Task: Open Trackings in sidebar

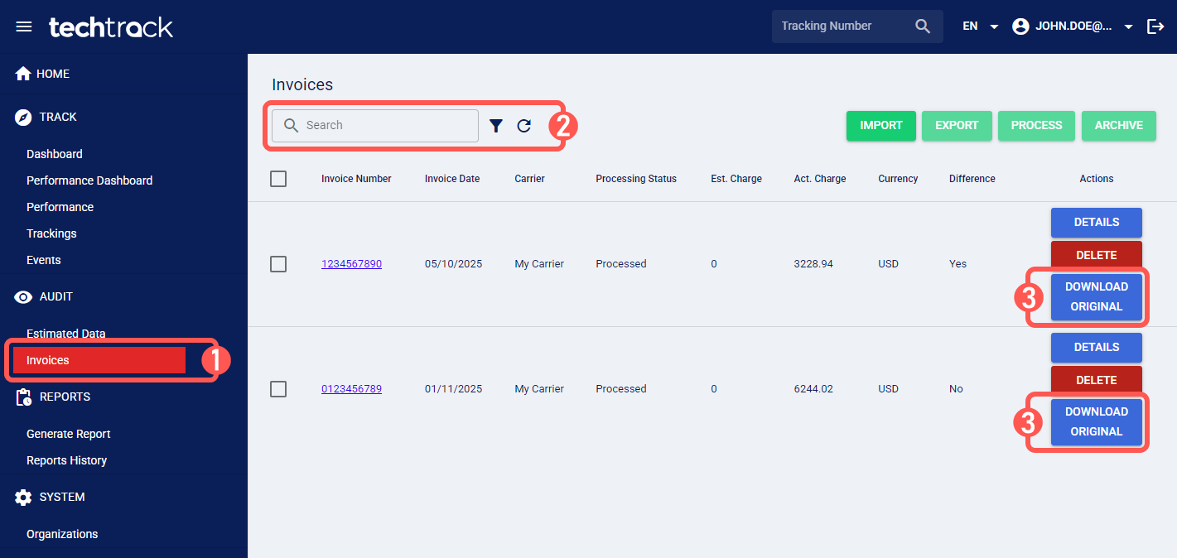Action: pyautogui.click(x=51, y=233)
